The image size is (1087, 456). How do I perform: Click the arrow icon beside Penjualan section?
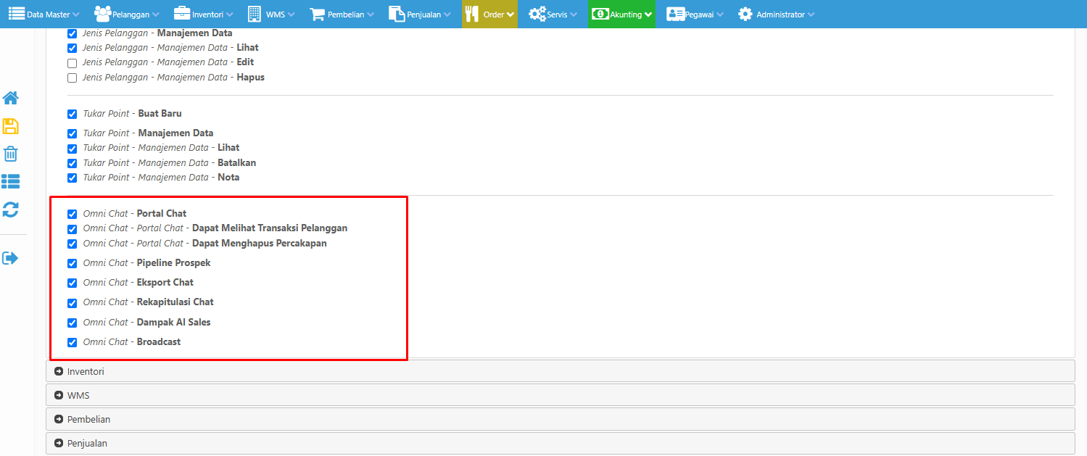(x=59, y=443)
